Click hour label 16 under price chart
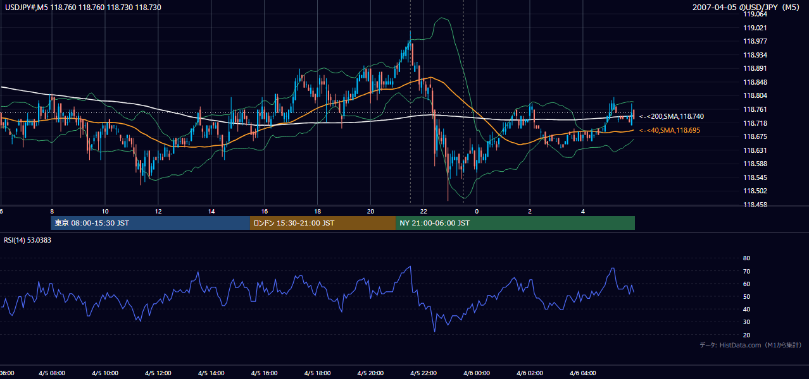This screenshot has width=809, height=379. [265, 211]
